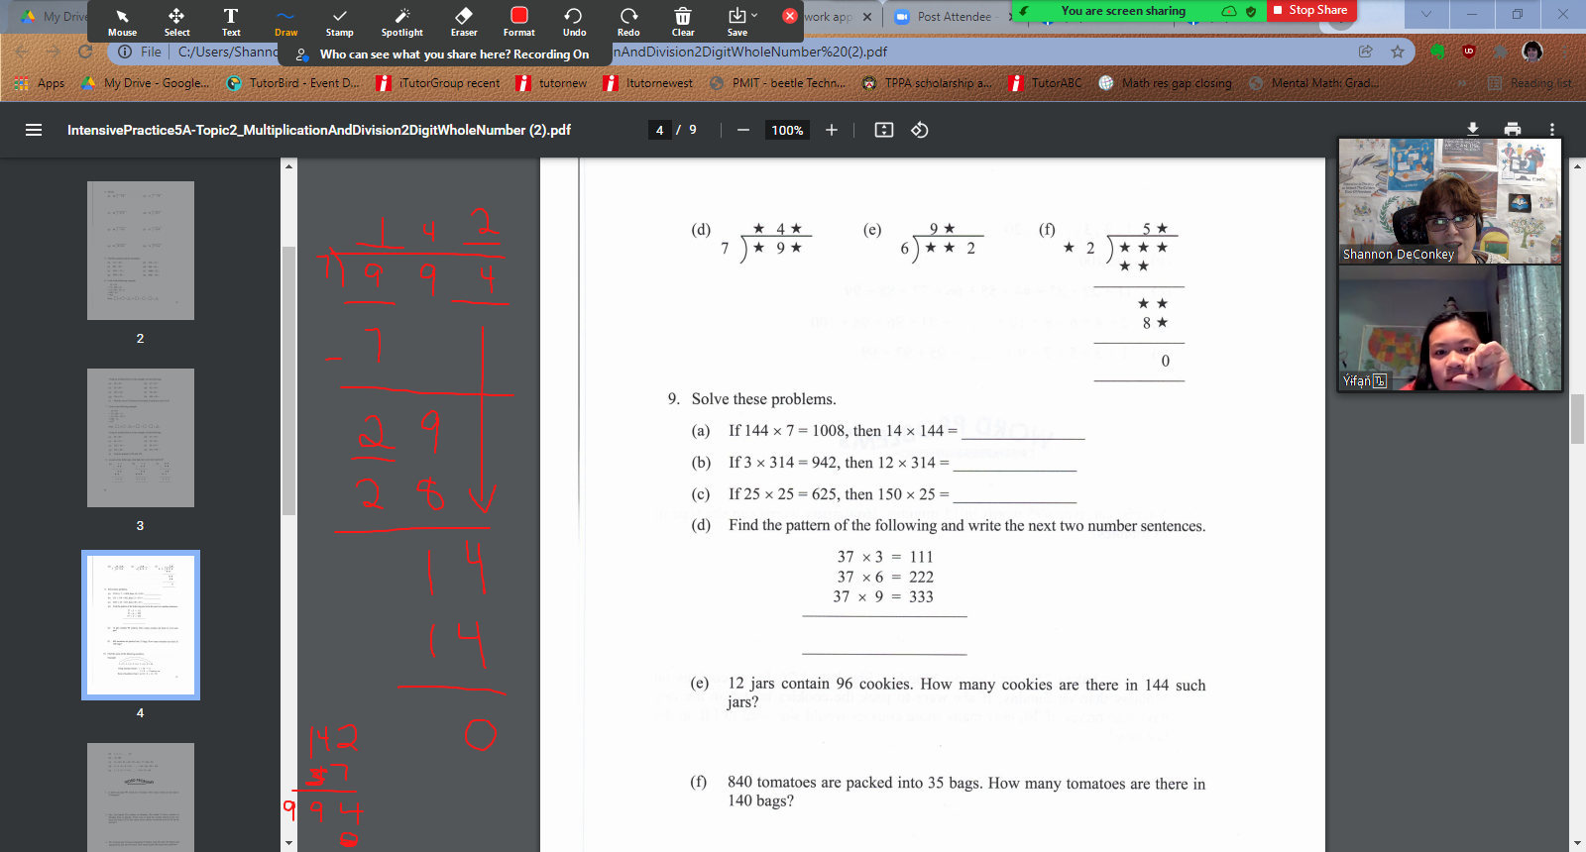
Task: Zoom in on the PDF
Action: [x=832, y=130]
